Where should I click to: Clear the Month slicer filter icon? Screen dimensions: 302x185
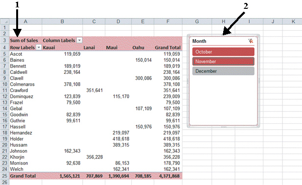point(251,41)
